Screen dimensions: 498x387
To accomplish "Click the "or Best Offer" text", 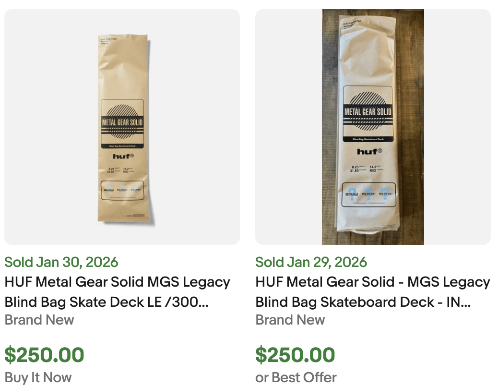I will [x=296, y=377].
